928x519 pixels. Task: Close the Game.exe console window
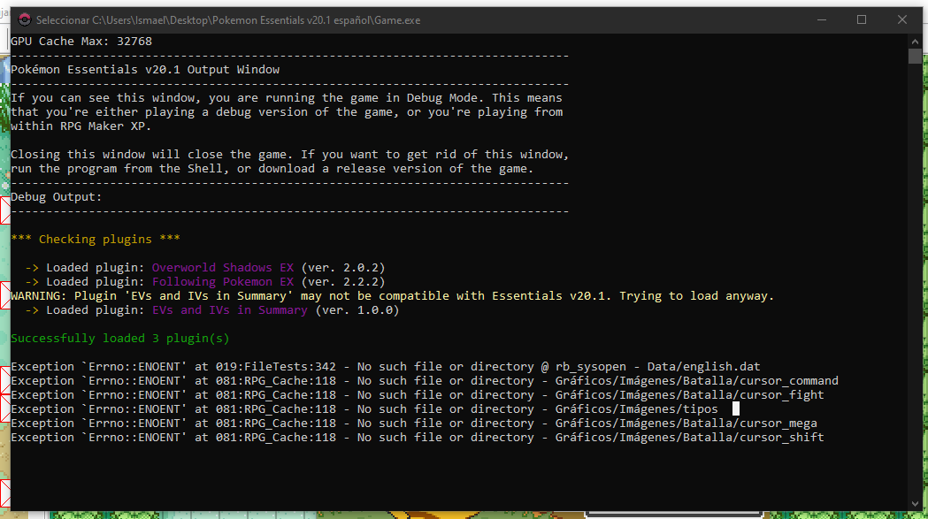pos(902,19)
